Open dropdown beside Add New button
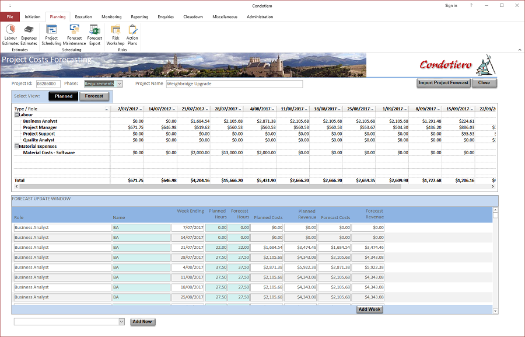 click(121, 322)
